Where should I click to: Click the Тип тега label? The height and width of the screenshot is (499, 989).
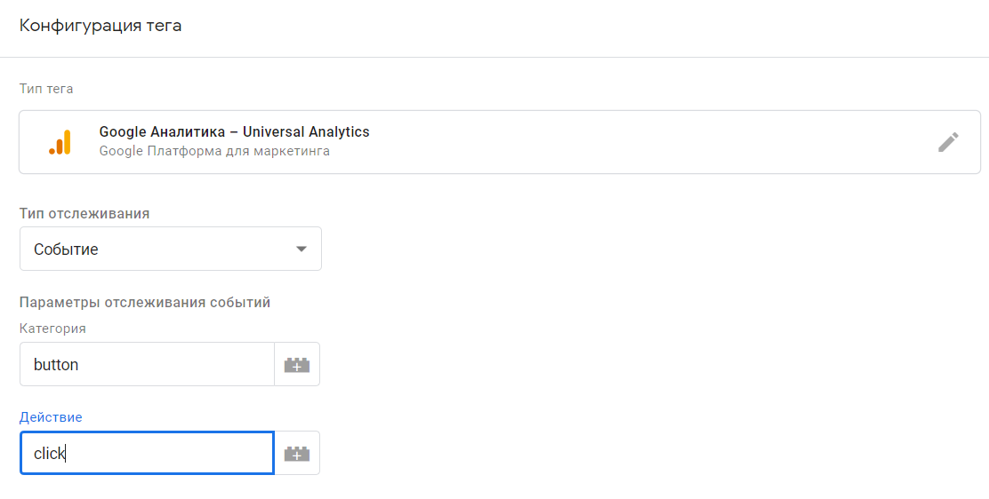click(x=46, y=89)
